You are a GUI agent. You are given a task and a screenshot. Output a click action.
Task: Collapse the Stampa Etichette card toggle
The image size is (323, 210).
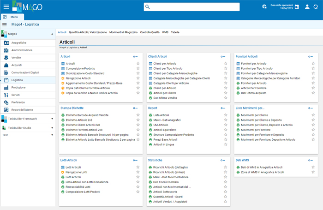click(x=135, y=108)
